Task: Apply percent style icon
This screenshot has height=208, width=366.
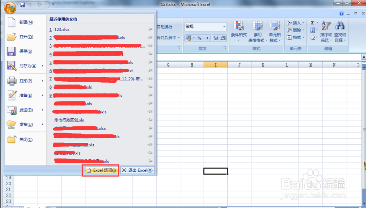Action: [199, 38]
